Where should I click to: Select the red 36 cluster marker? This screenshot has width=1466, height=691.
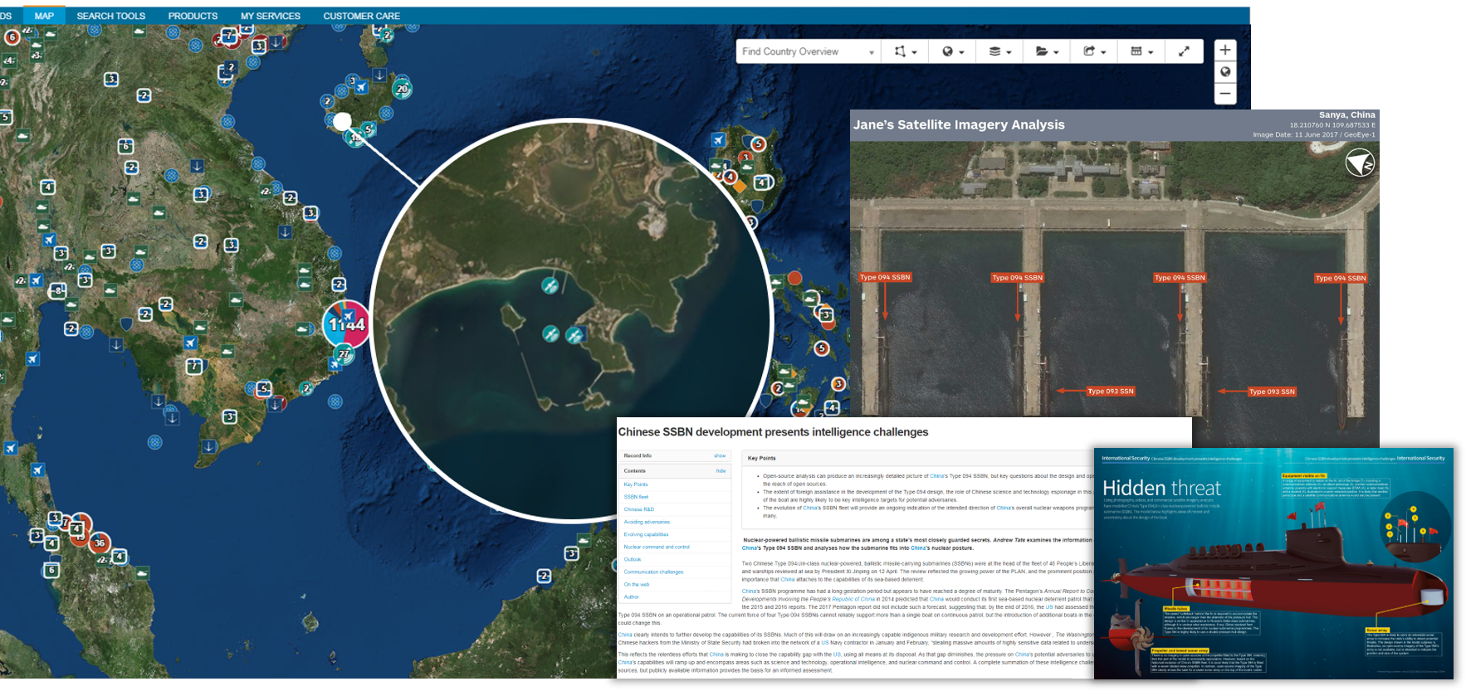(100, 543)
